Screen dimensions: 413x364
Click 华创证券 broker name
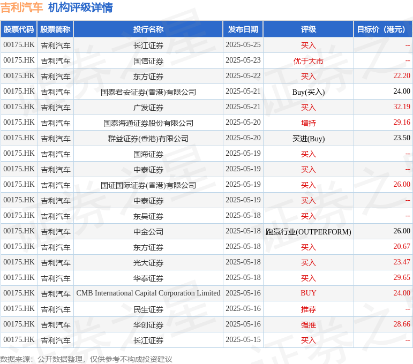point(148,325)
